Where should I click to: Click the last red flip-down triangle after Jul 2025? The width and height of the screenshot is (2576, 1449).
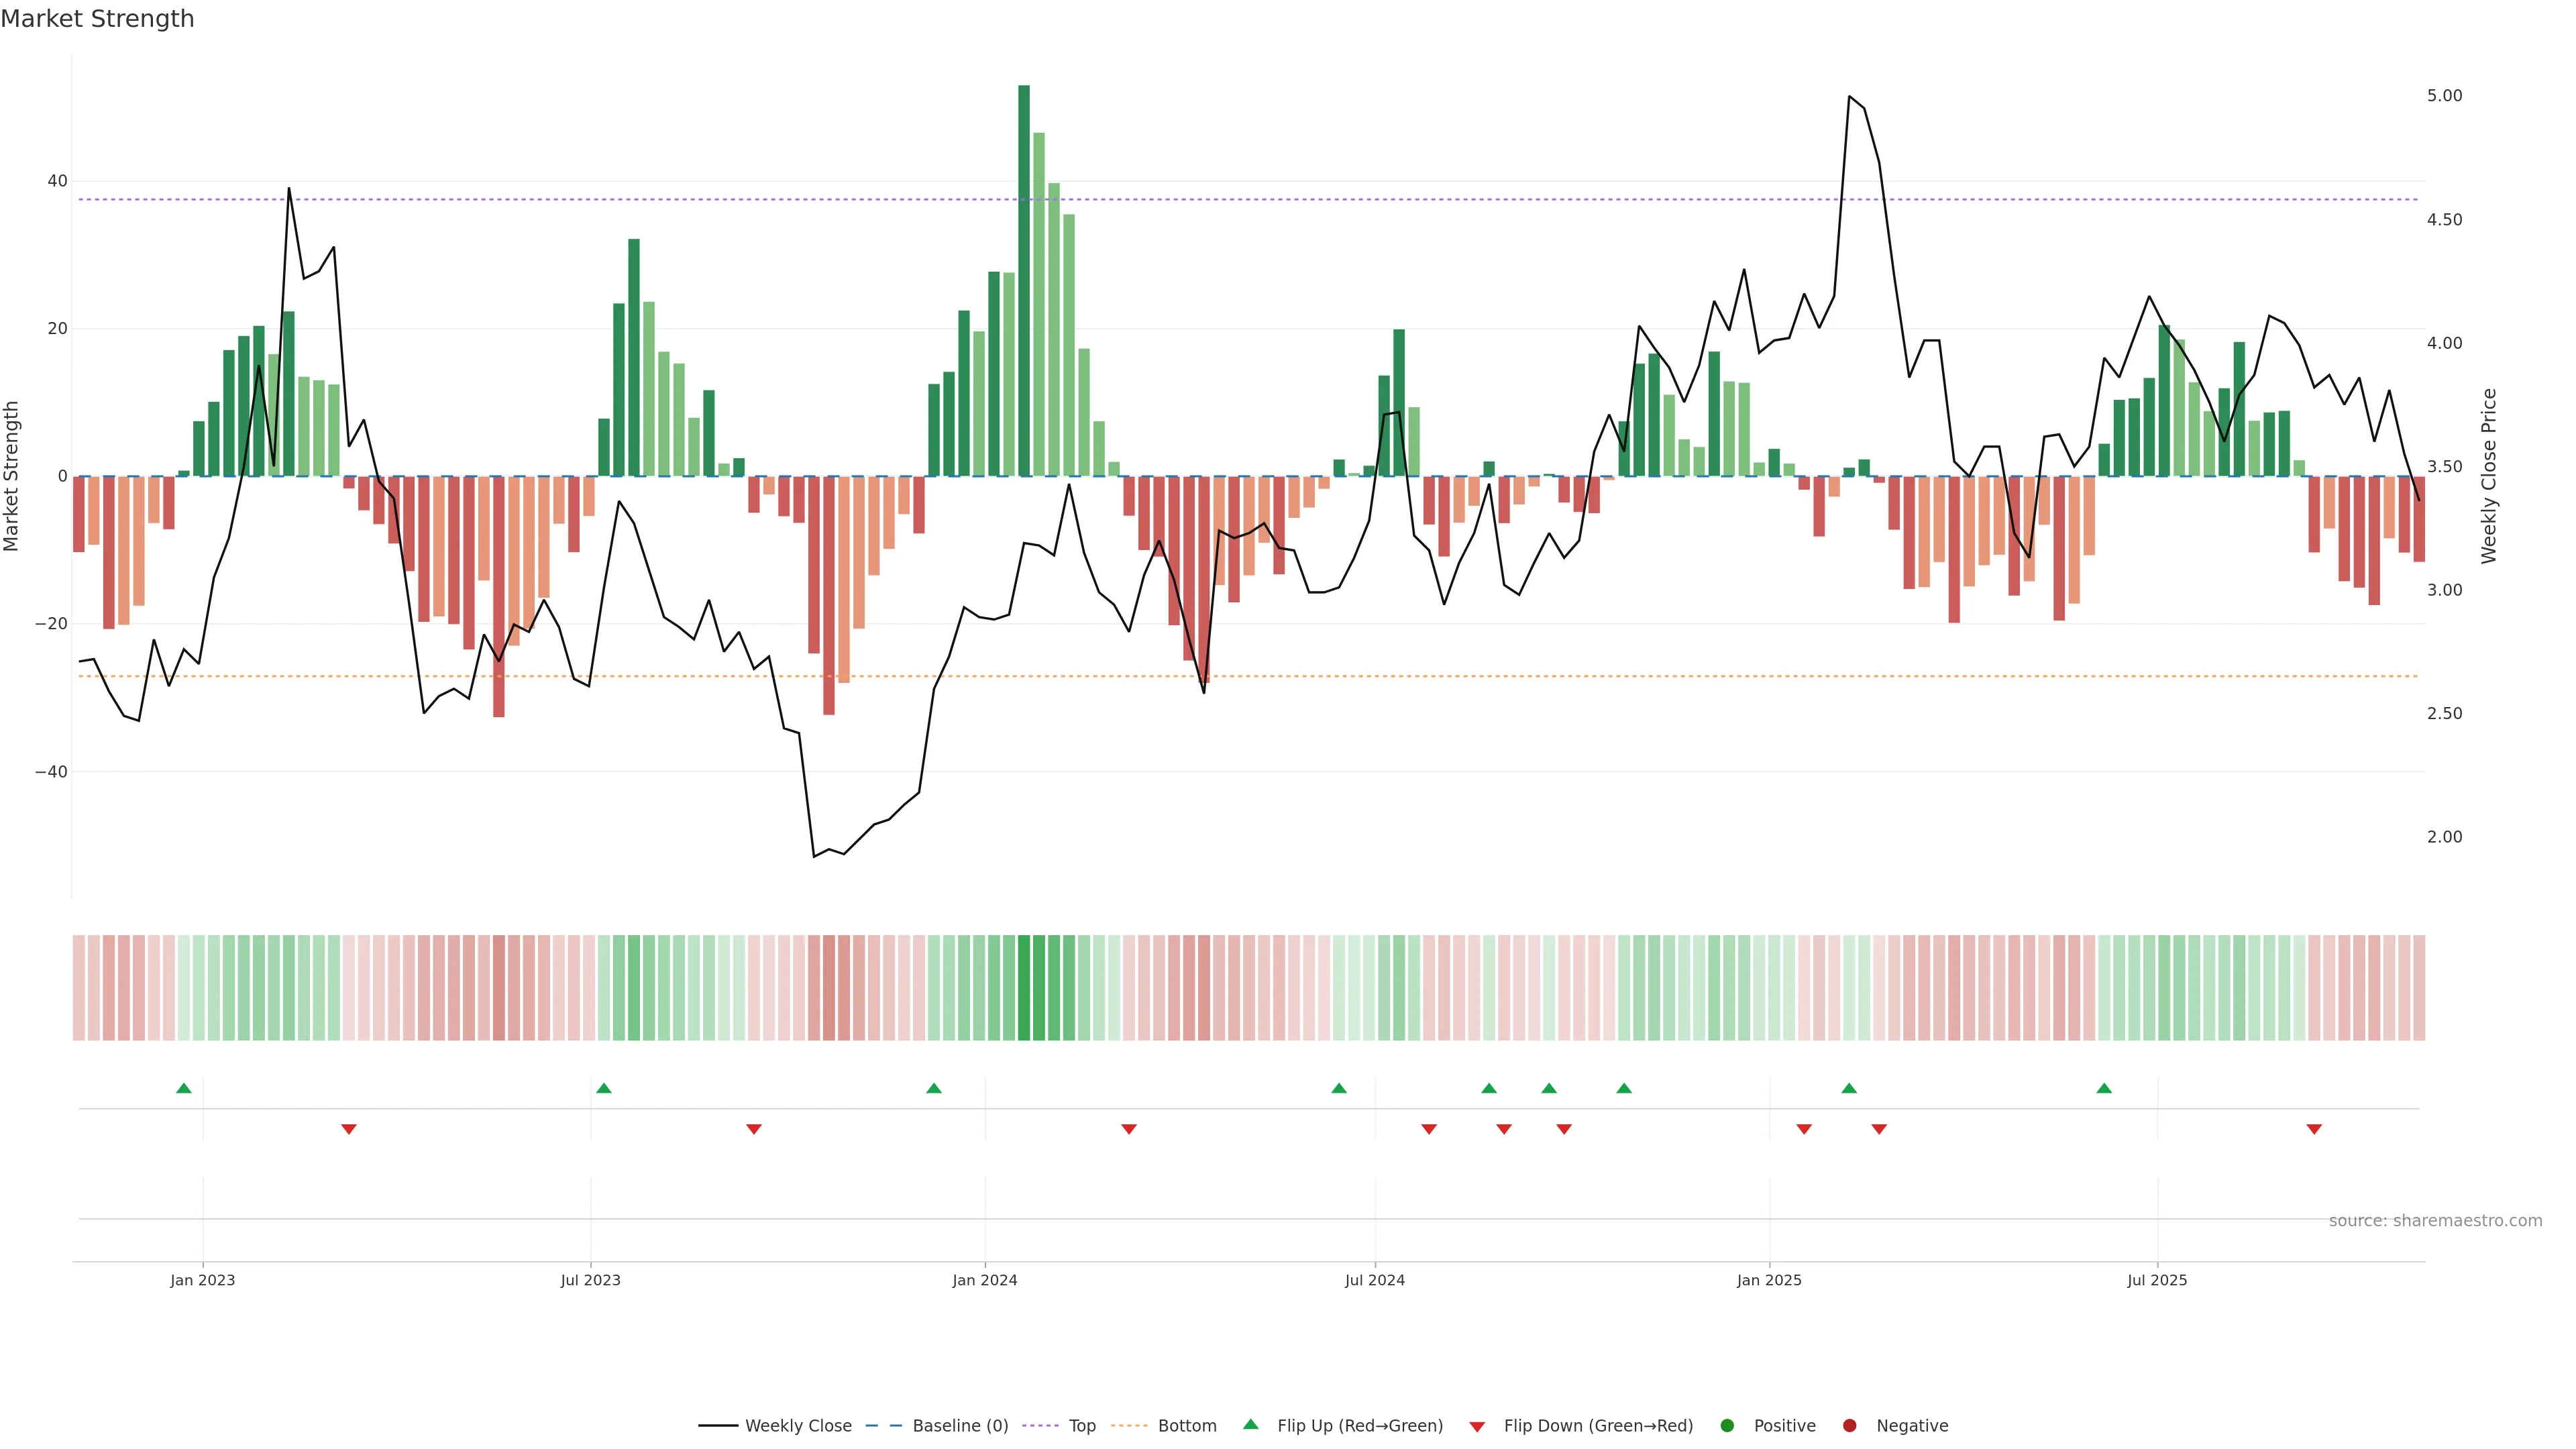pyautogui.click(x=2314, y=1129)
